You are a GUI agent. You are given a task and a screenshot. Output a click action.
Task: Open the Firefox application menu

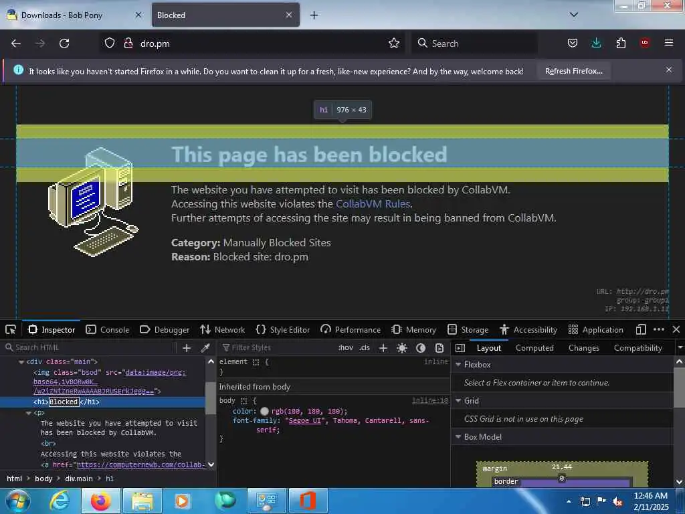tap(669, 43)
